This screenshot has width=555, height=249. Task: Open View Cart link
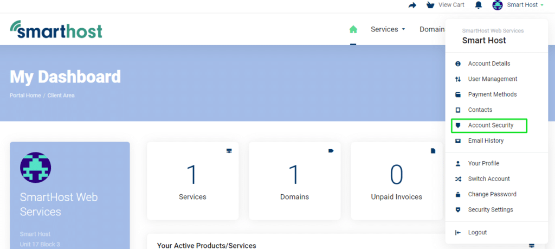click(451, 5)
